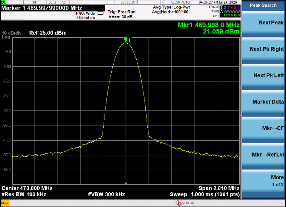286x207 pixels.
Task: Jump to Next Peak
Action: [263, 23]
